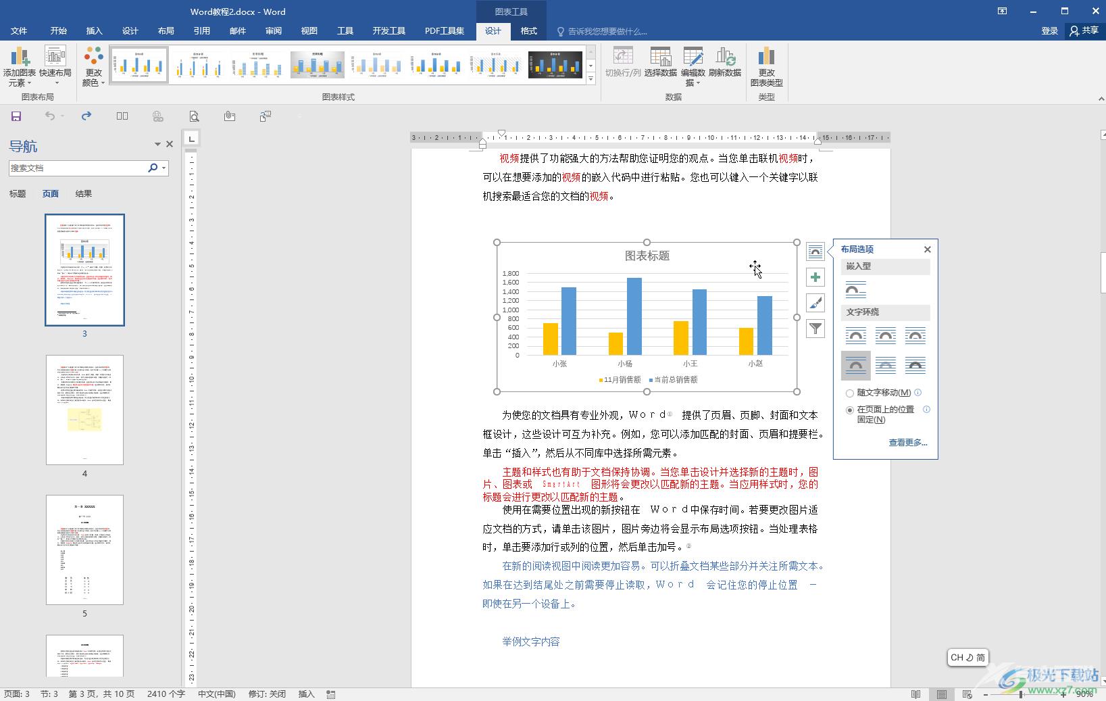Expand the chart styles gallery more arrow

[590, 78]
